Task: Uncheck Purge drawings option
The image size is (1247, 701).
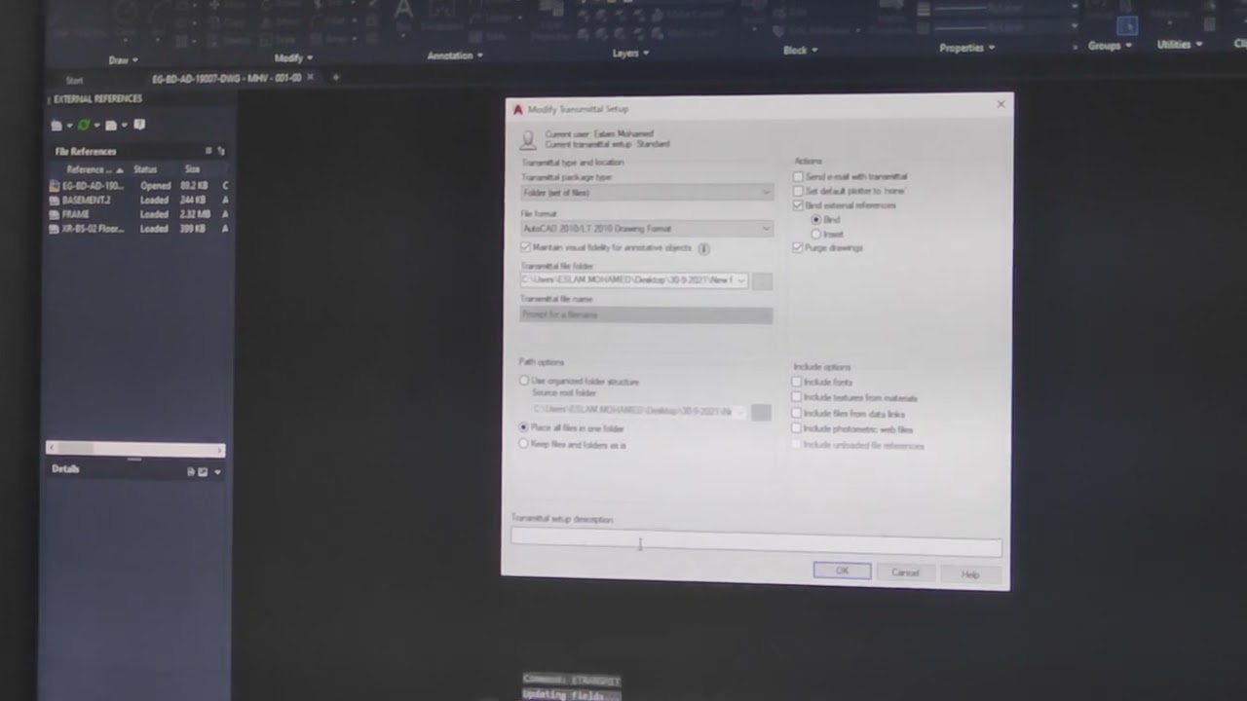Action: [798, 248]
